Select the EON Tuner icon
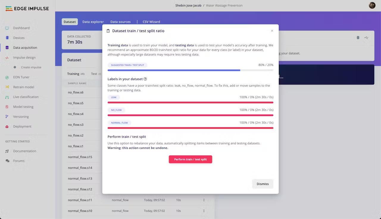The height and width of the screenshot is (219, 381). pos(7,77)
